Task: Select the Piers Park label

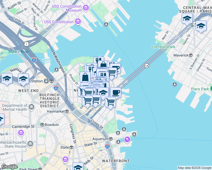Action: [200, 89]
